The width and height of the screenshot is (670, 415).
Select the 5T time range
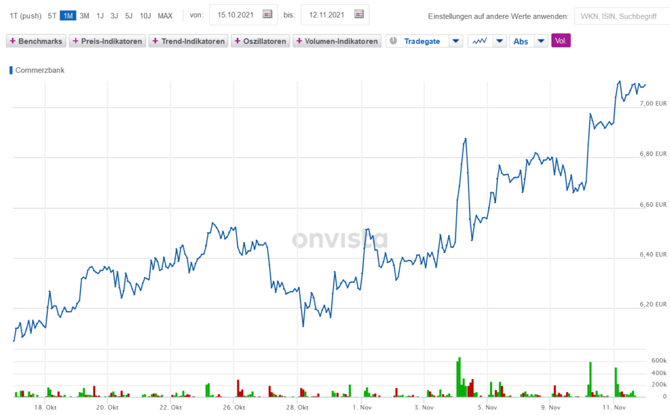pos(52,16)
